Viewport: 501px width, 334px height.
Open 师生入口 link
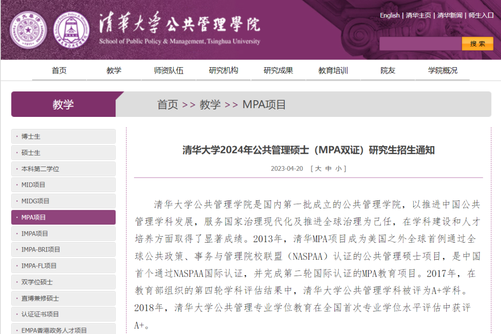481,15
